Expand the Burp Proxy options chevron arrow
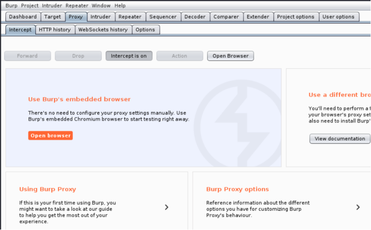 click(358, 208)
